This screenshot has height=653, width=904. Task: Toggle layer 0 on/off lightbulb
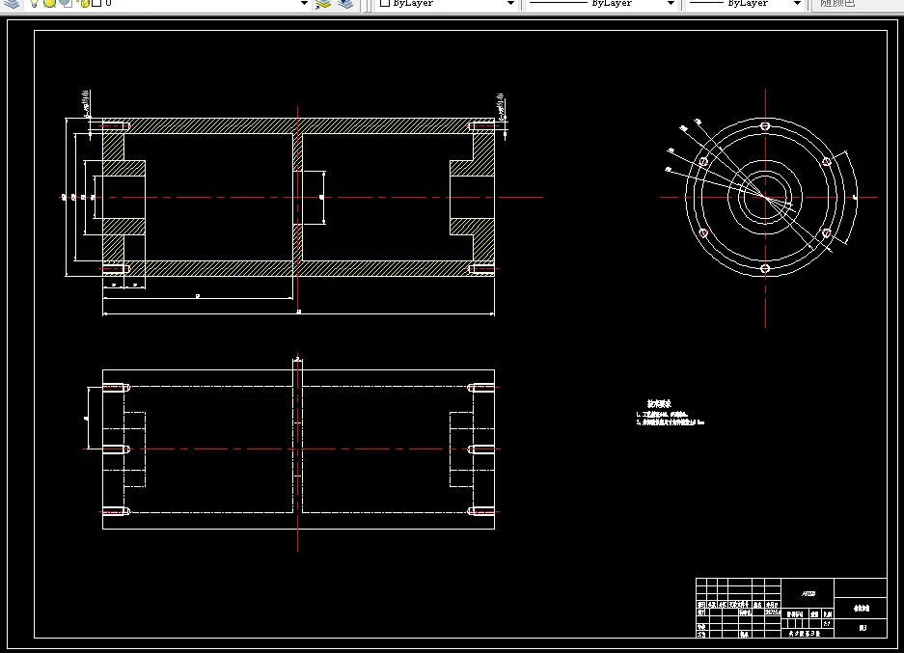point(34,3)
